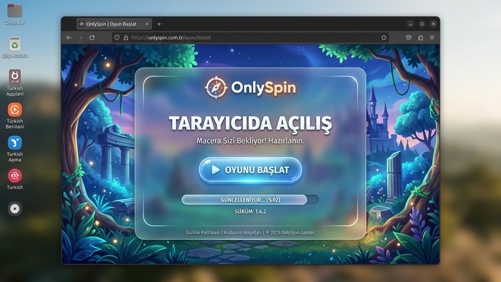Click the browser forward arrow
Image resolution: width=501 pixels, height=282 pixels.
pos(80,38)
